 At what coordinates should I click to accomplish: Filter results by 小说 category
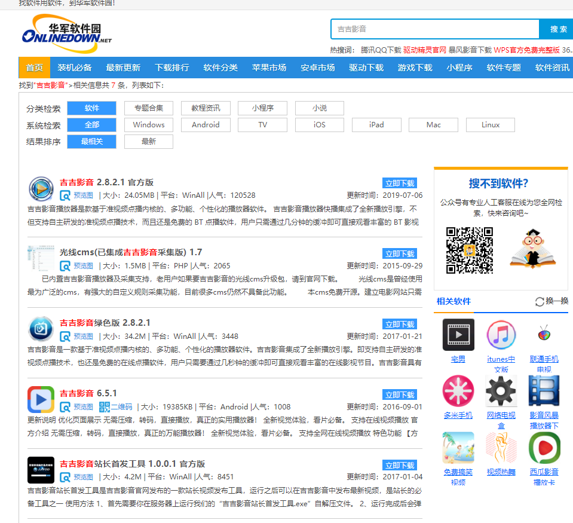pyautogui.click(x=320, y=108)
